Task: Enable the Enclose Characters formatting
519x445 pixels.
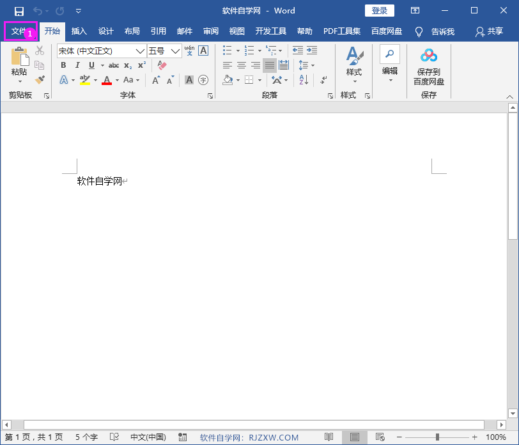Action: coord(203,81)
